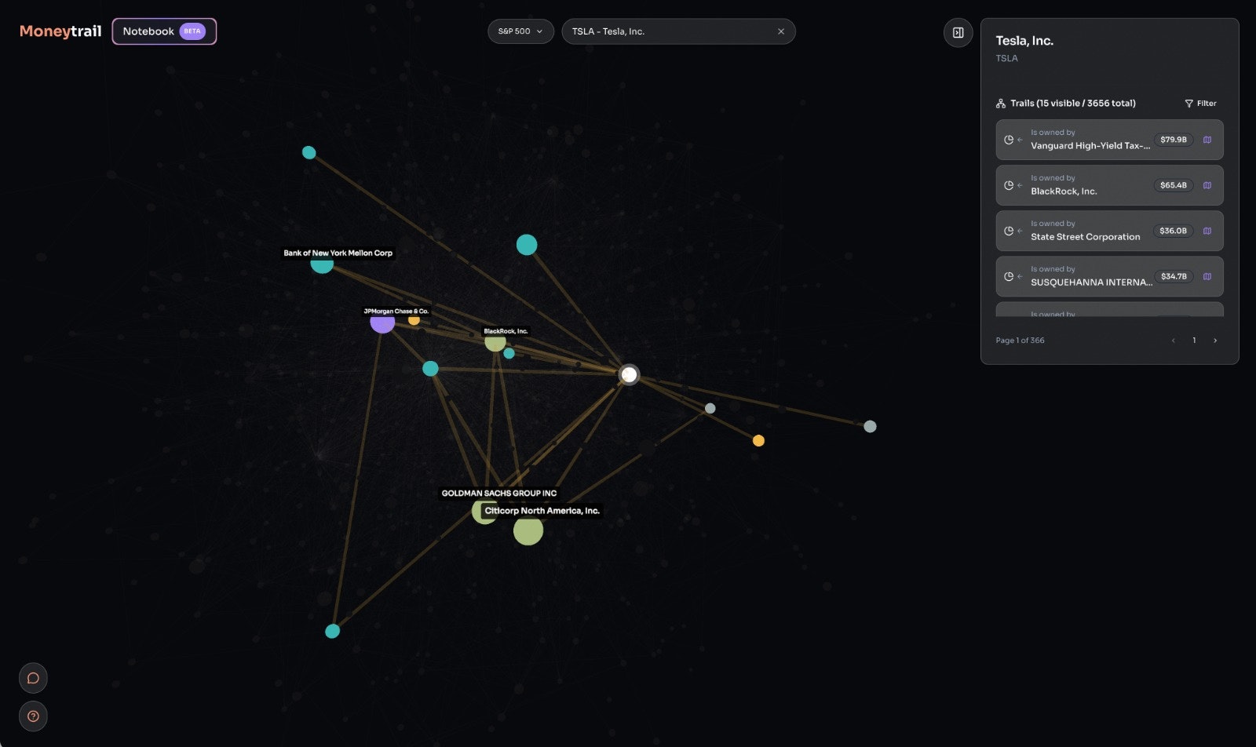Select the BlackRock $65.4B ownership trail
The height and width of the screenshot is (747, 1256).
click(1099, 185)
